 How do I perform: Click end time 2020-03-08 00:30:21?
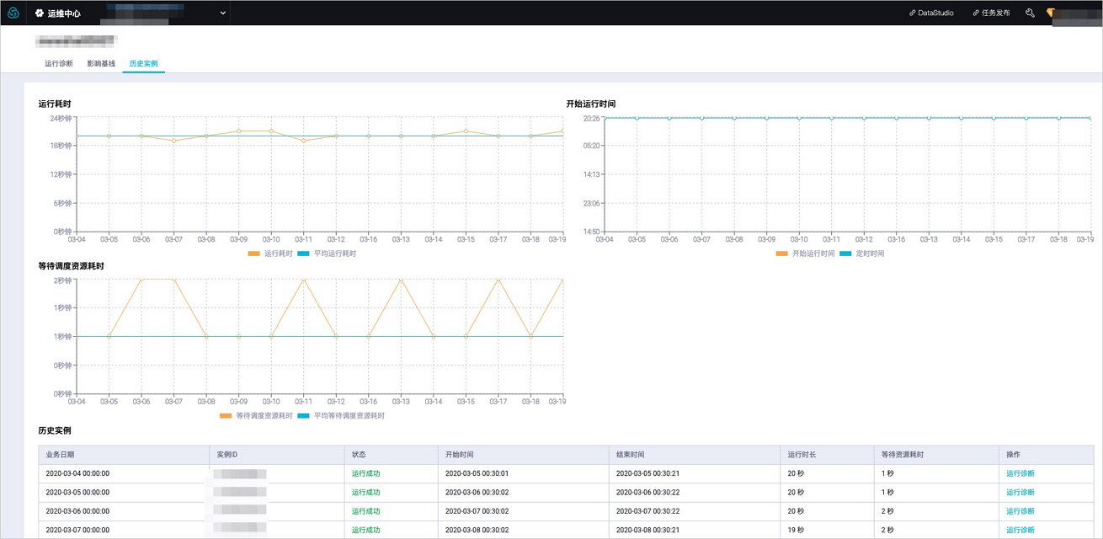(x=647, y=531)
